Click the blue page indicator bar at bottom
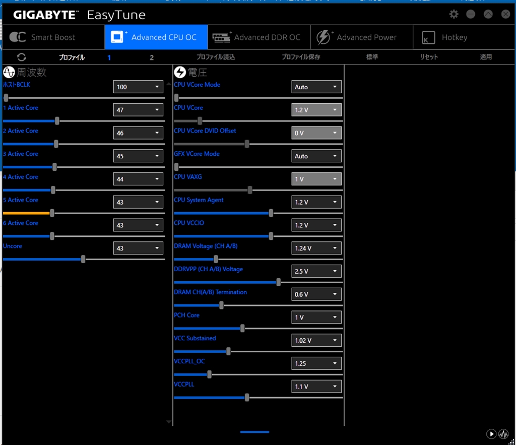 pyautogui.click(x=254, y=432)
